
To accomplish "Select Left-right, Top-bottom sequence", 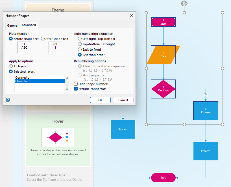I will (97, 39).
